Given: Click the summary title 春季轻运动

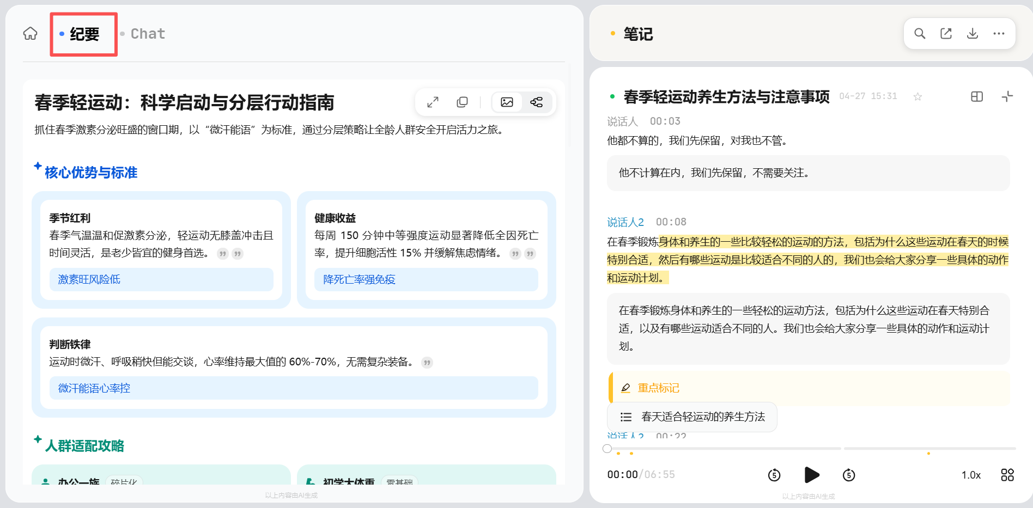Looking at the screenshot, I should click(x=184, y=102).
